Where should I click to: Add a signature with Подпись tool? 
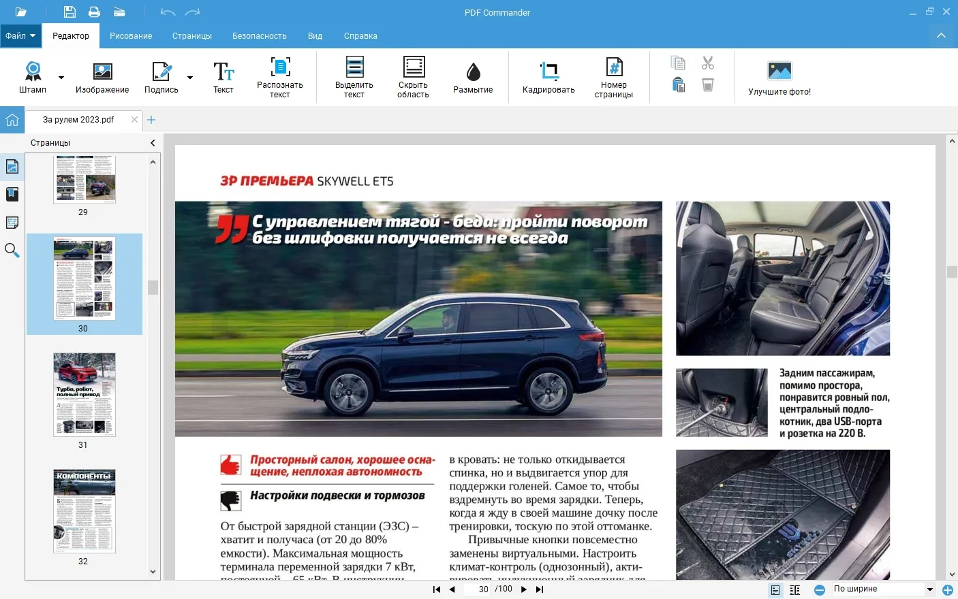click(161, 78)
